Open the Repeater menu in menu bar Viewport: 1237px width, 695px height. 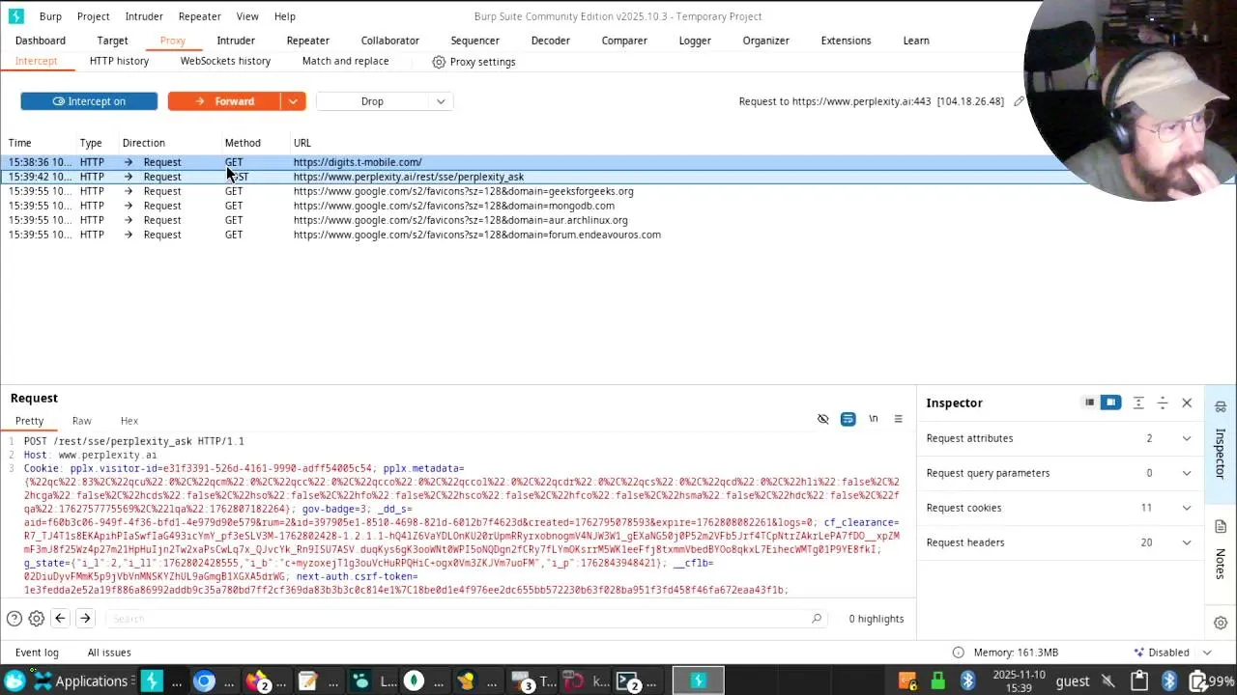200,16
